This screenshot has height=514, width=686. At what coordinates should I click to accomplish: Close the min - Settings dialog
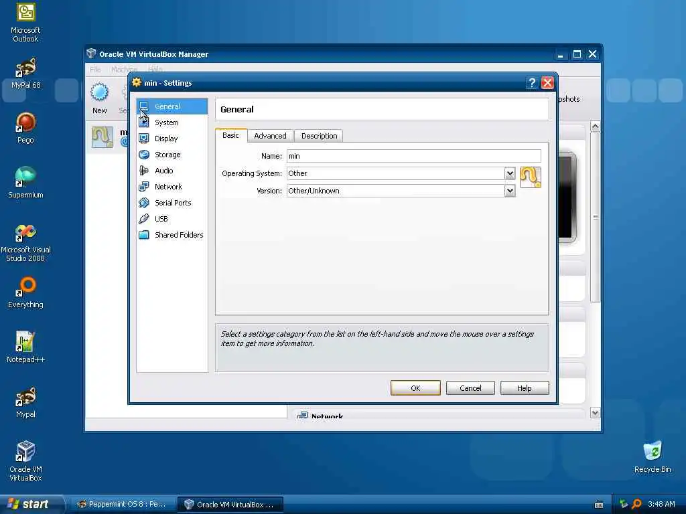[548, 82]
